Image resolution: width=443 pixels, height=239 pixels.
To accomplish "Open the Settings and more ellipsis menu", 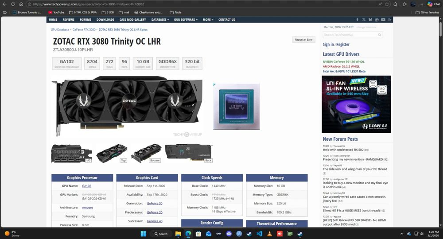I will [x=421, y=4].
